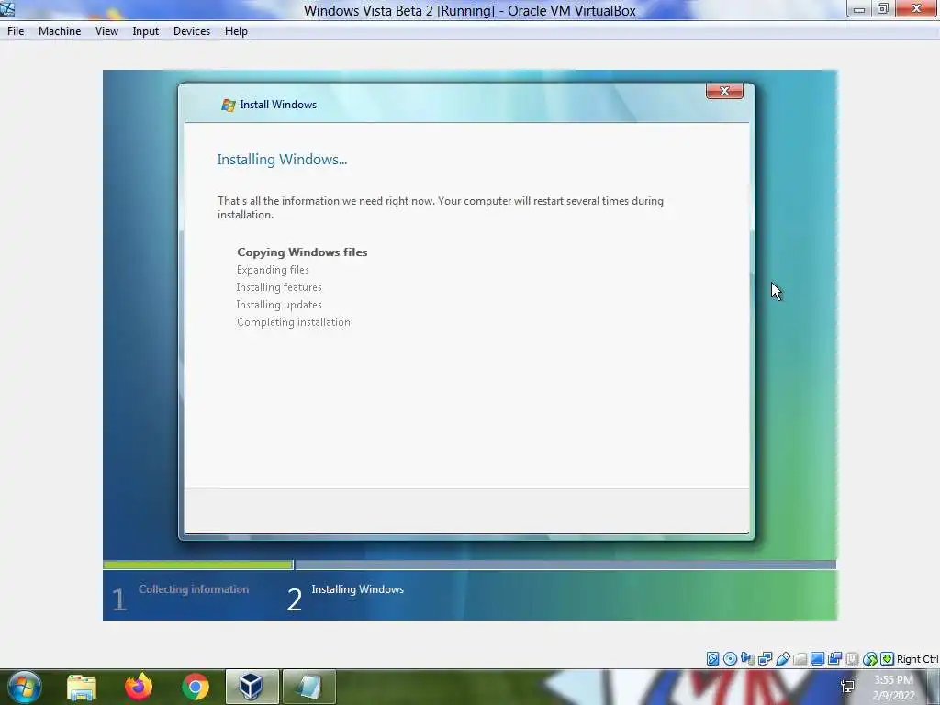Click the hard disk activity status icon

pyautogui.click(x=712, y=659)
